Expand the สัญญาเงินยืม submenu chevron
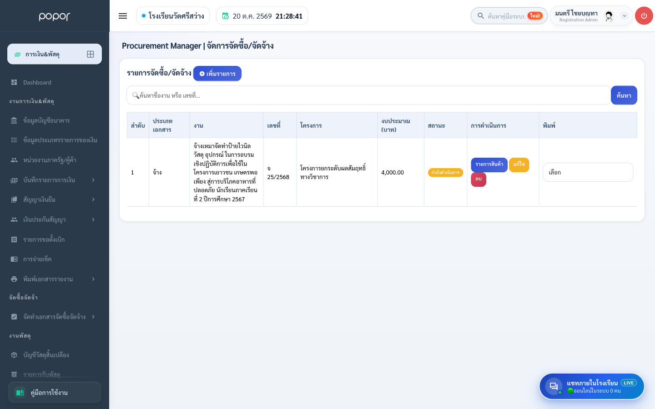The width and height of the screenshot is (655, 409). point(93,200)
